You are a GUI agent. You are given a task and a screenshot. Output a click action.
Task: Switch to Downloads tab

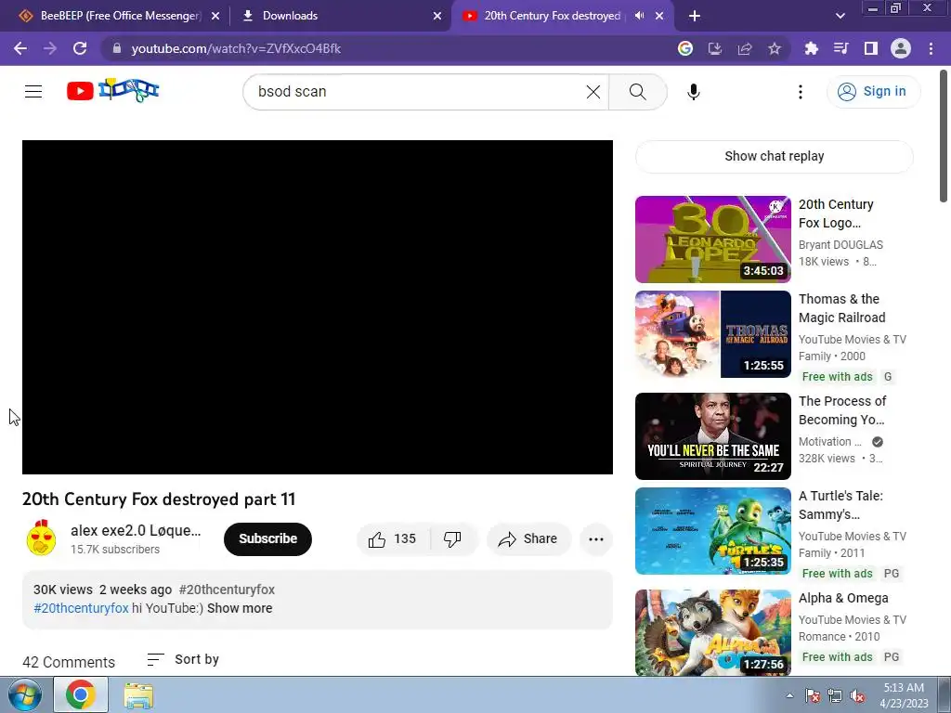[340, 16]
